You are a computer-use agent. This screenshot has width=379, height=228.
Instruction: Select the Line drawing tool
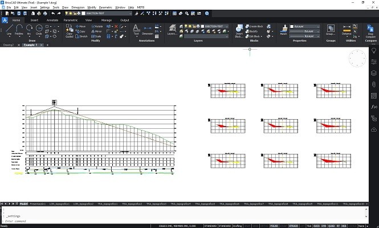coord(9,30)
